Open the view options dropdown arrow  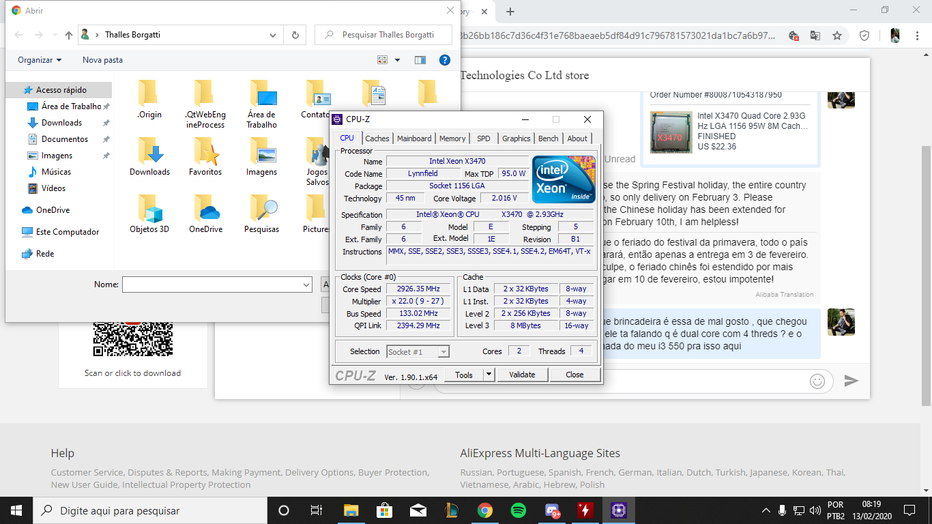tap(397, 60)
